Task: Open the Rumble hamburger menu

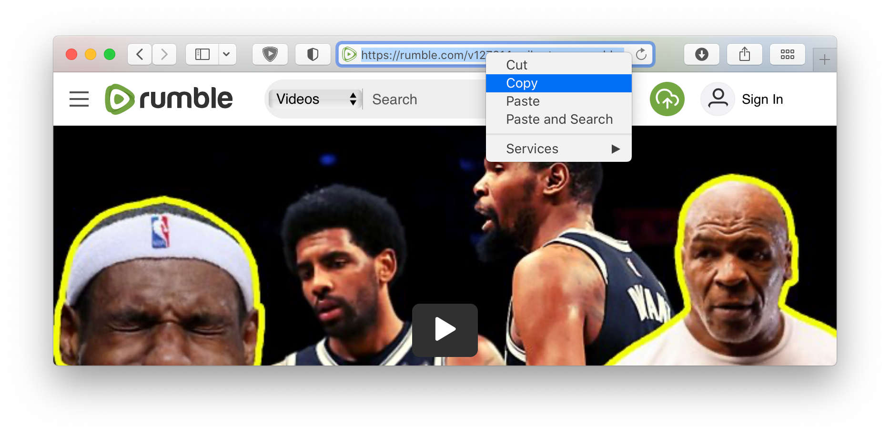Action: (79, 99)
